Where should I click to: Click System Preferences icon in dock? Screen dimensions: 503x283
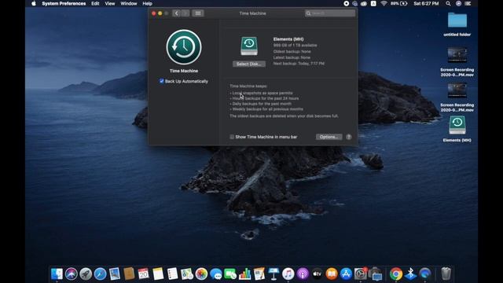tap(360, 274)
